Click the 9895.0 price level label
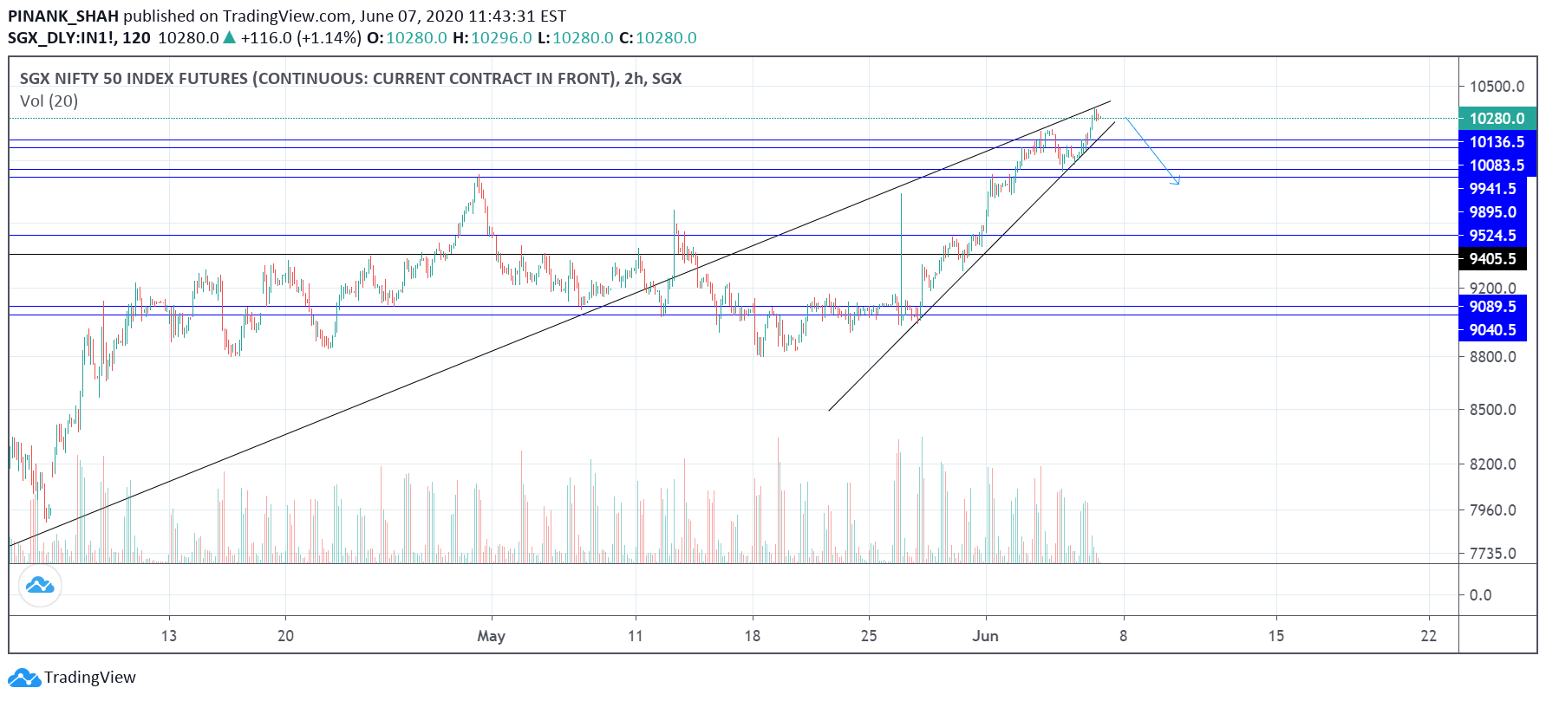Viewport: 1546px width, 701px height. click(1493, 212)
